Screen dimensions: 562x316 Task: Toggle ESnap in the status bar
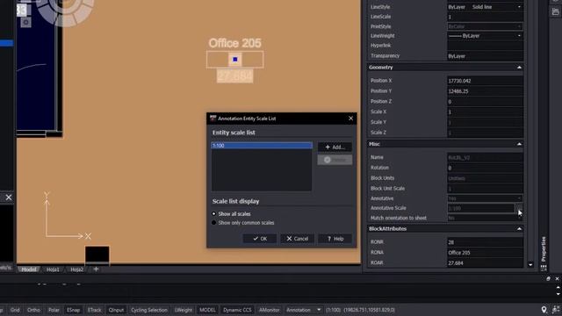pos(73,310)
